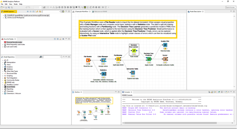237x129 pixels.
Task: Click the open first view magnifier icon
Action: point(82,7)
